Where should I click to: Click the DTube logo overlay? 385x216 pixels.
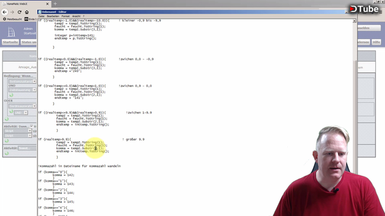click(x=364, y=9)
